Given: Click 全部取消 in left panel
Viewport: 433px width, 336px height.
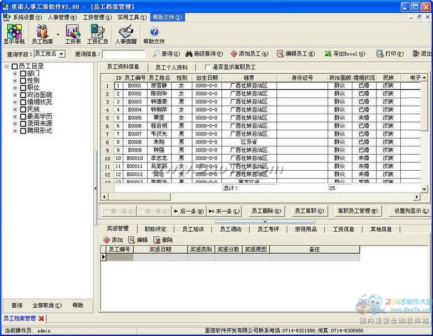Looking at the screenshot, I should (47, 306).
